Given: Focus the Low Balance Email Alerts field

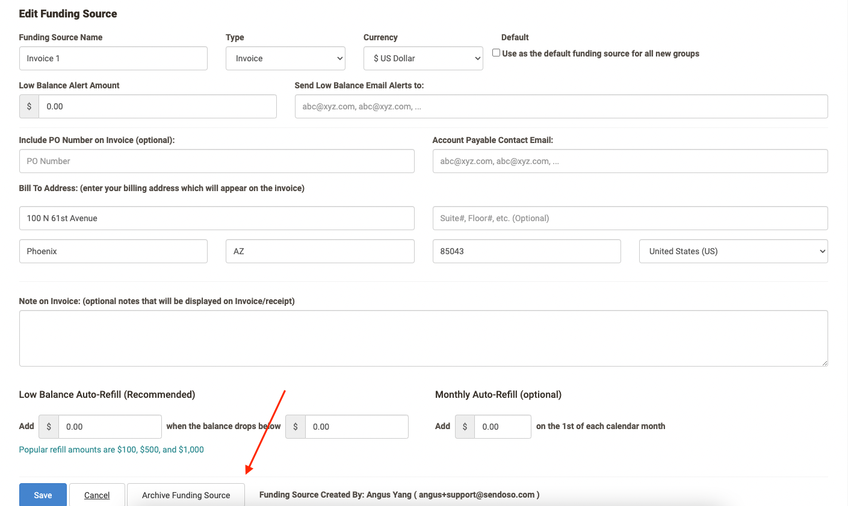Looking at the screenshot, I should click(x=561, y=106).
